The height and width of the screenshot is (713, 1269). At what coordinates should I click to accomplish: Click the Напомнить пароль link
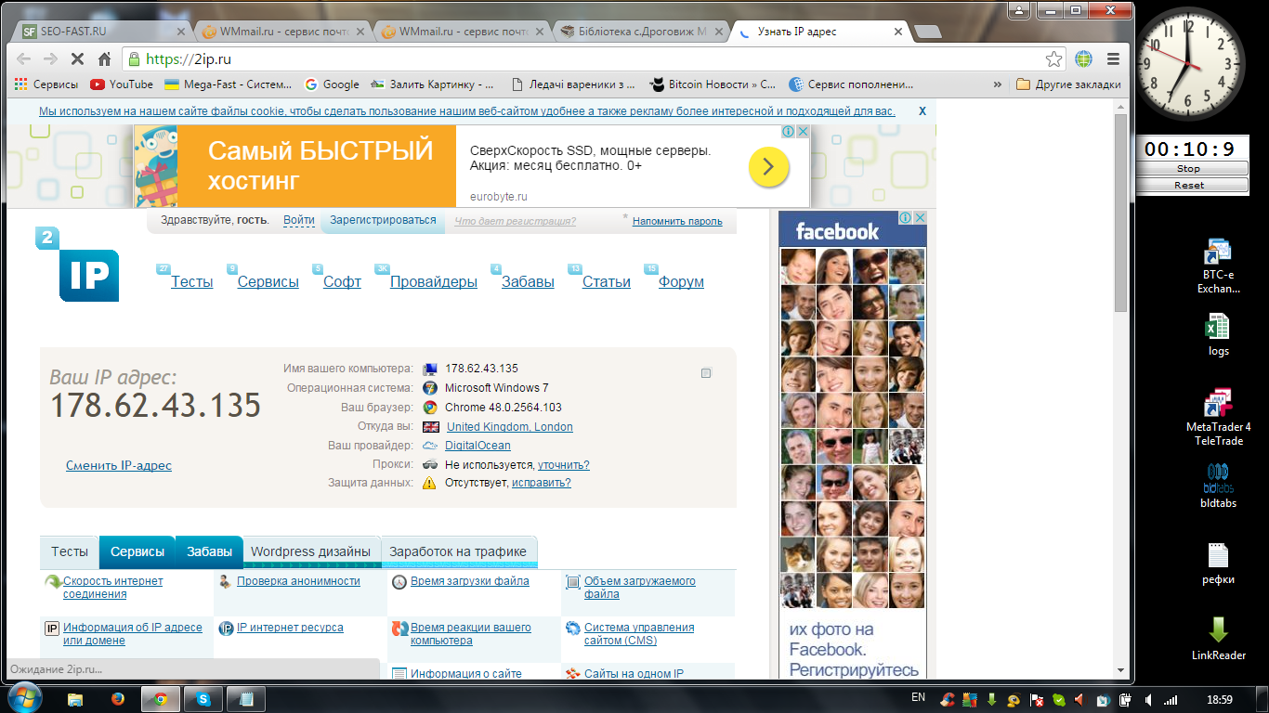[677, 222]
